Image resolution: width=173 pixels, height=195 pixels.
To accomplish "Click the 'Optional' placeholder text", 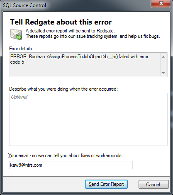I will click(x=19, y=97).
